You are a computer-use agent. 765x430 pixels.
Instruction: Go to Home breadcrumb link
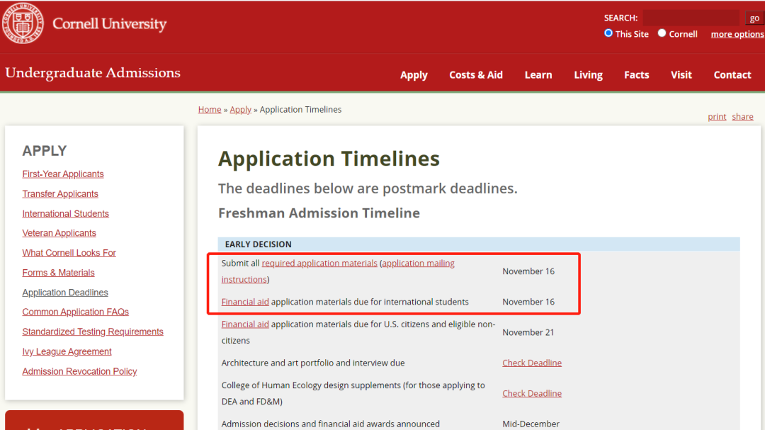point(209,109)
